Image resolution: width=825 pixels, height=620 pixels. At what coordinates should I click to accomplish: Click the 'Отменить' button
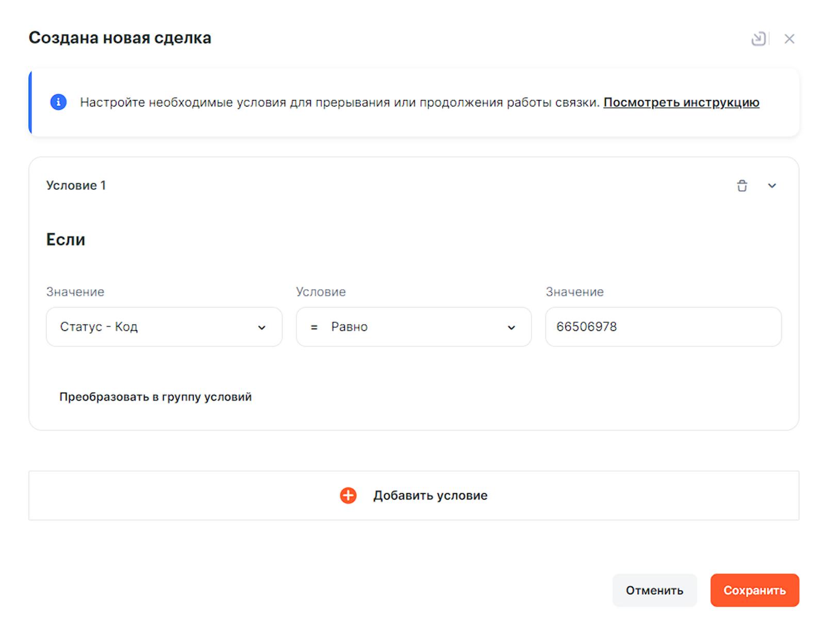point(654,590)
